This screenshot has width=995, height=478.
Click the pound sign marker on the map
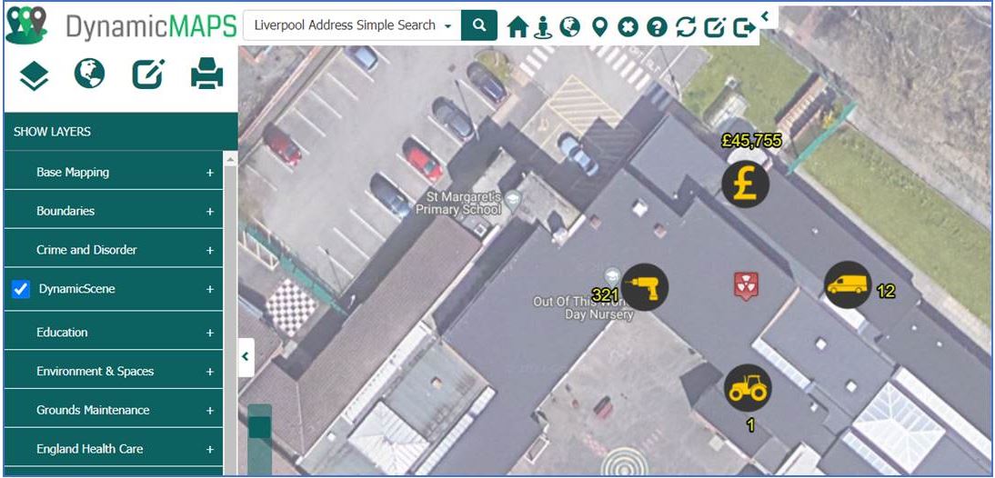pyautogui.click(x=746, y=184)
